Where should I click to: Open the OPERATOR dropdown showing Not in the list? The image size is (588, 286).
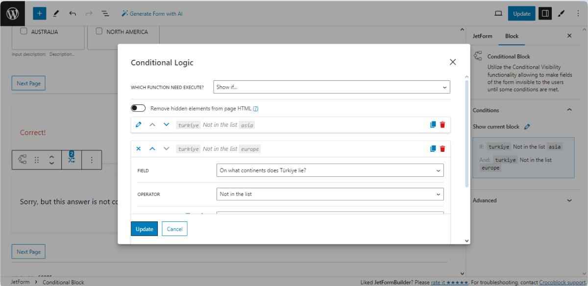point(331,194)
